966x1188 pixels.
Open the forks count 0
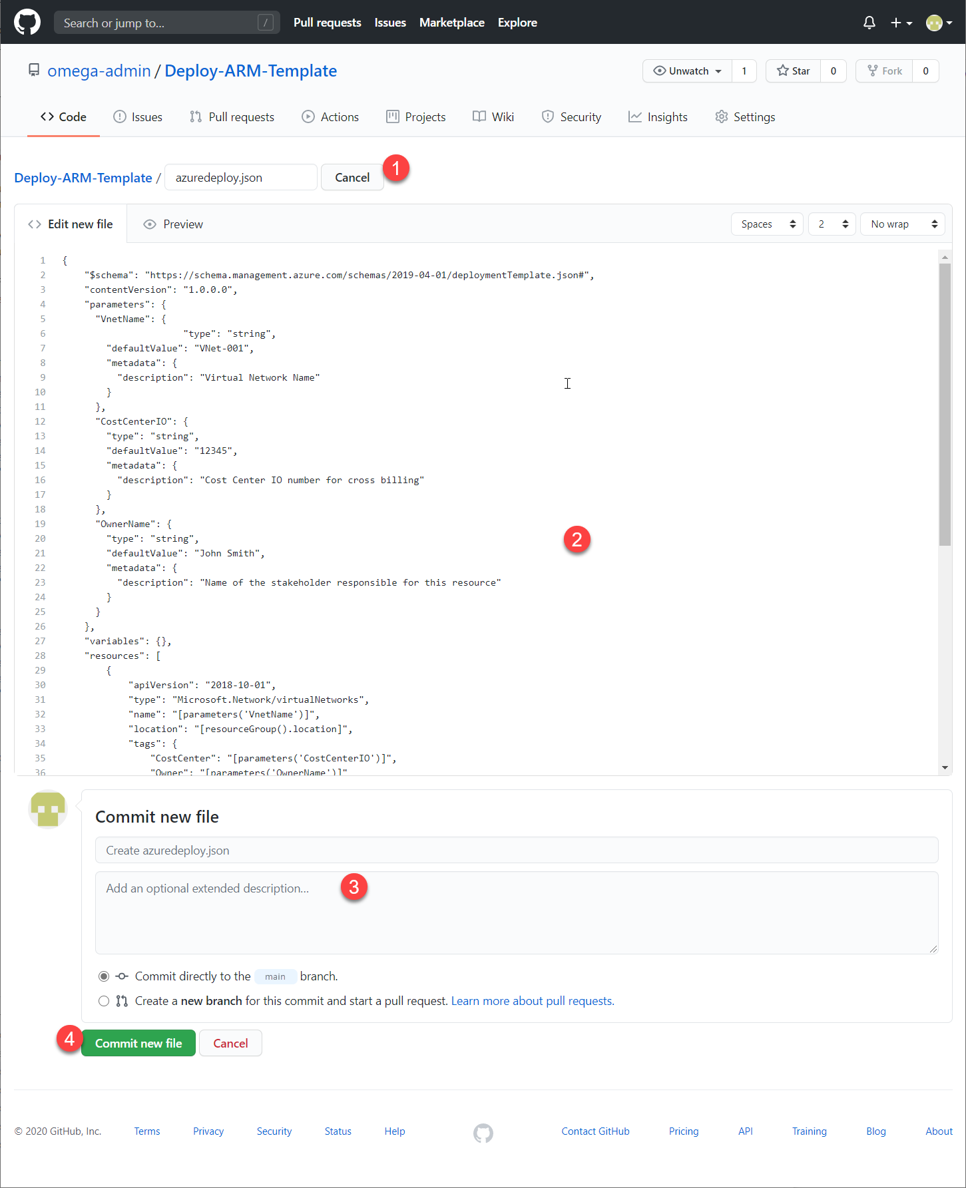(x=925, y=71)
